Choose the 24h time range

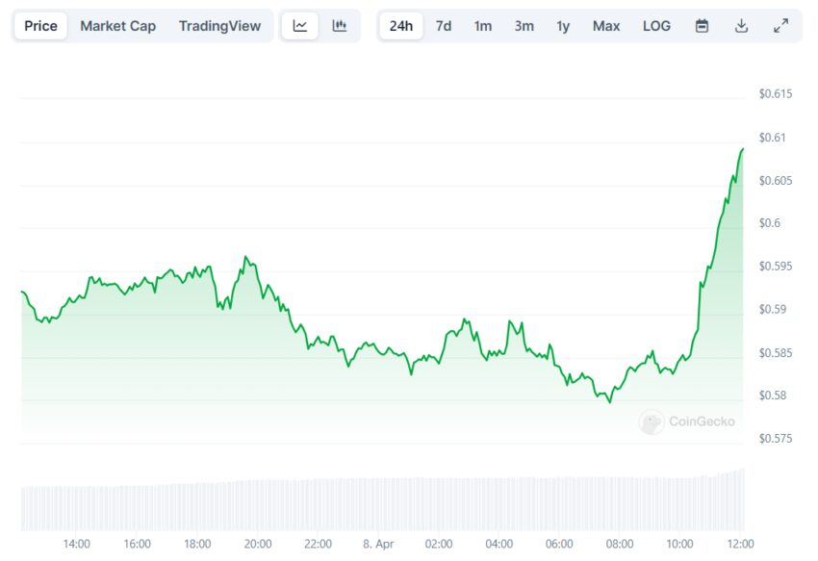401,26
